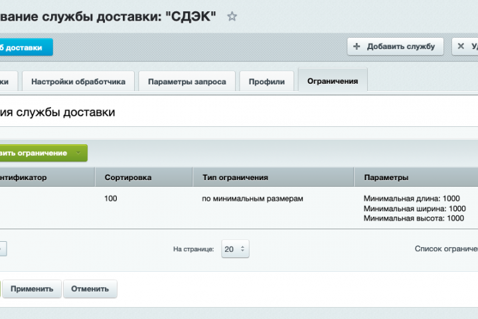
Task: Add the СДЭК page to favorites with the star
Action: pyautogui.click(x=232, y=16)
